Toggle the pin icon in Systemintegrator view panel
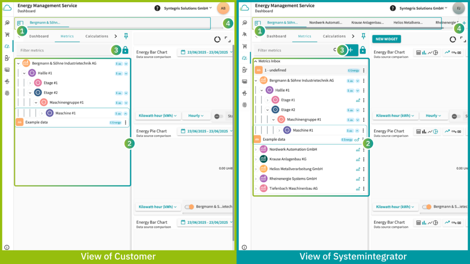 pyautogui.click(x=364, y=36)
